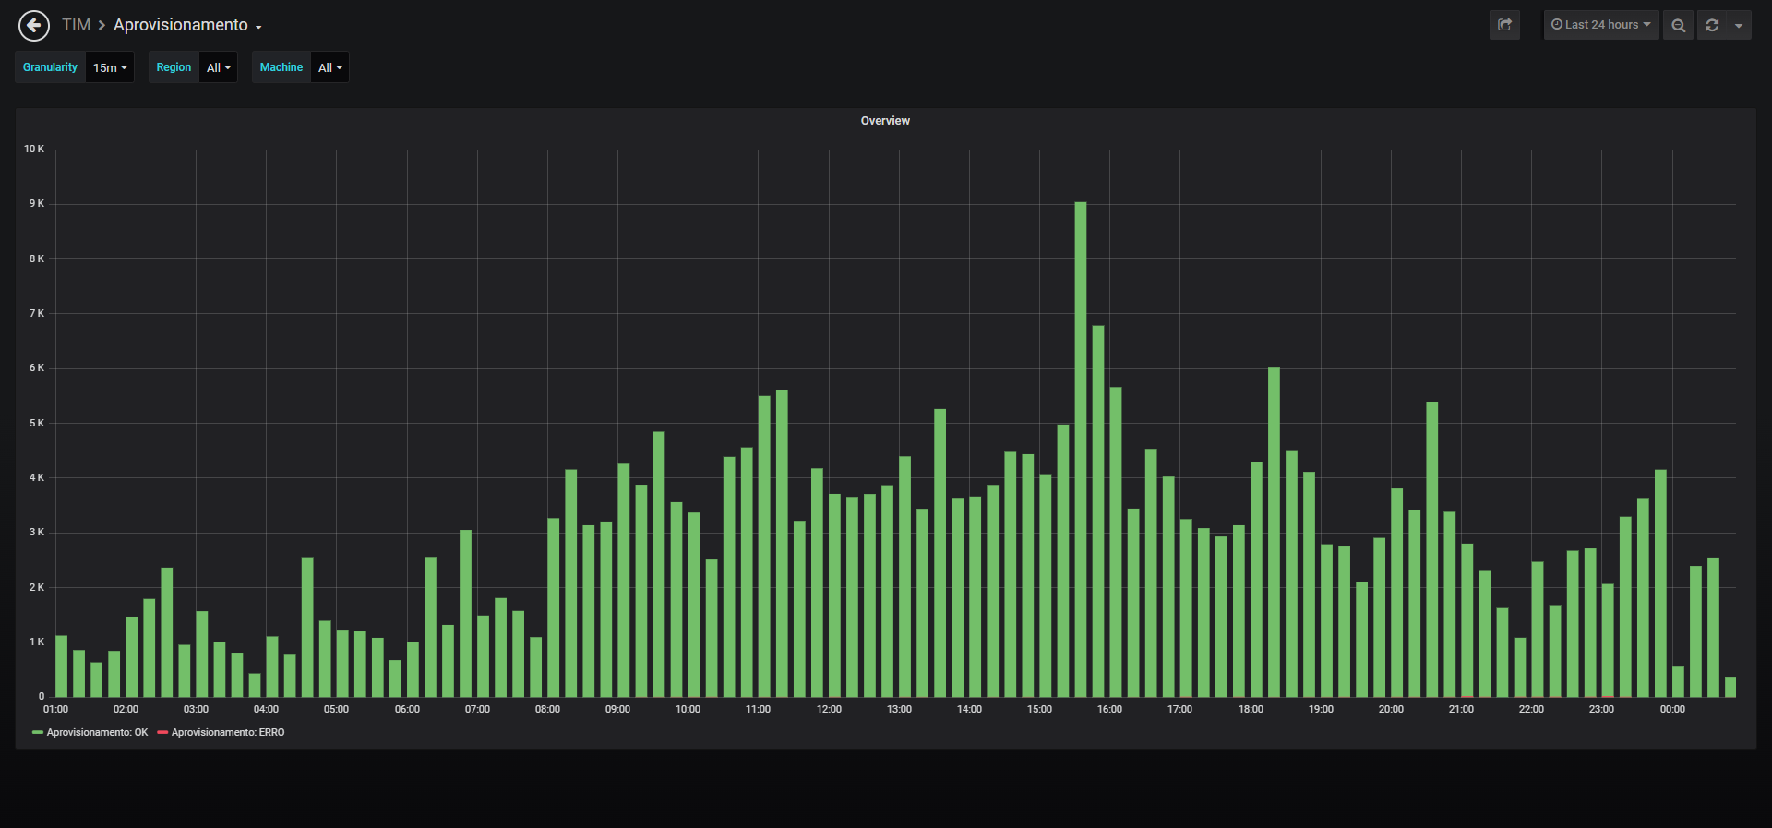
Task: Click the Granularity variable label
Action: tap(50, 67)
